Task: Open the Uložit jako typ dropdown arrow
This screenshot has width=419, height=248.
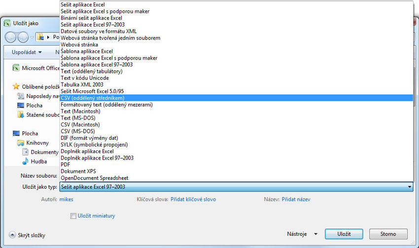Action: coord(410,187)
